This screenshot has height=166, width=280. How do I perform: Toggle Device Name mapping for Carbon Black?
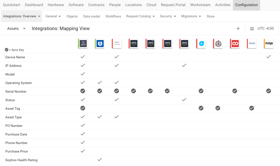click(116, 57)
